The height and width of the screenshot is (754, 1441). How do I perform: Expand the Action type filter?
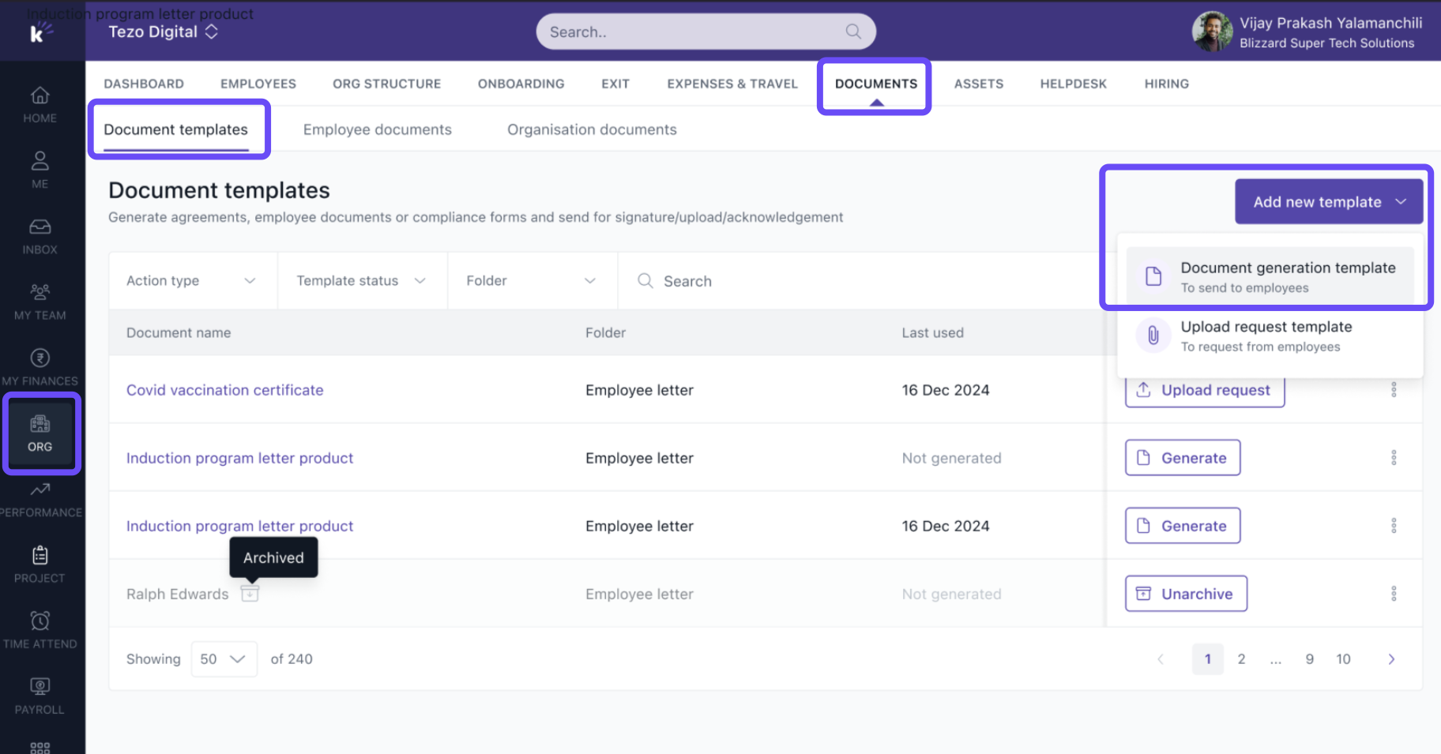coord(191,281)
